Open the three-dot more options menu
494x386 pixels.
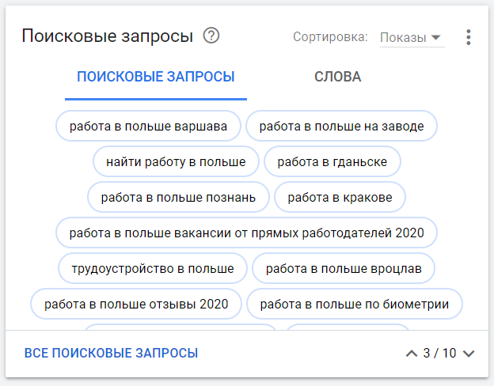coord(469,37)
